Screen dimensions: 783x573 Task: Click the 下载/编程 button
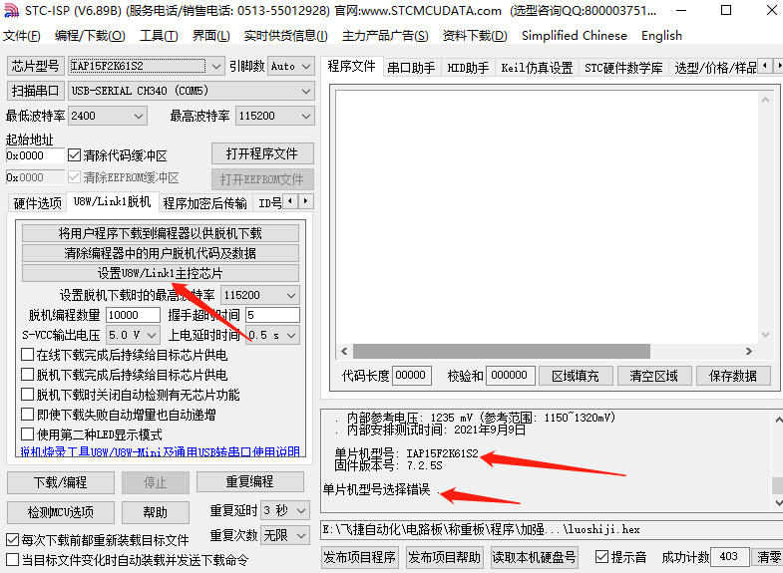point(61,482)
